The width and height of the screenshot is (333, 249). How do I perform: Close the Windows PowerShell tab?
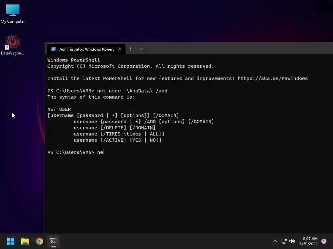point(120,49)
